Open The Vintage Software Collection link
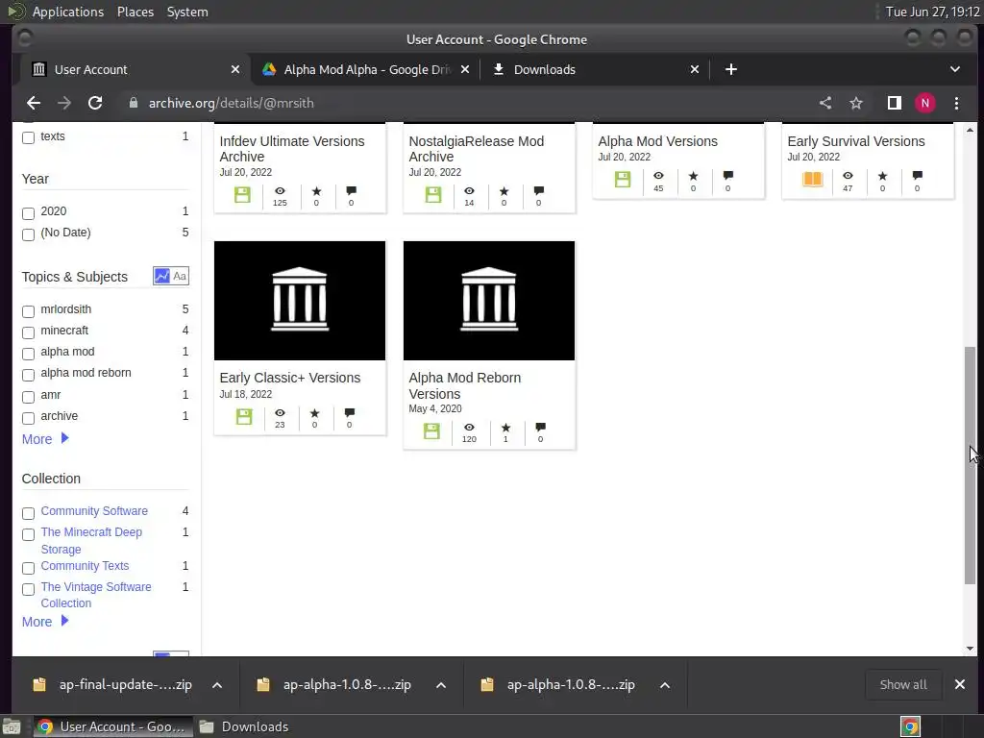 coord(96,595)
